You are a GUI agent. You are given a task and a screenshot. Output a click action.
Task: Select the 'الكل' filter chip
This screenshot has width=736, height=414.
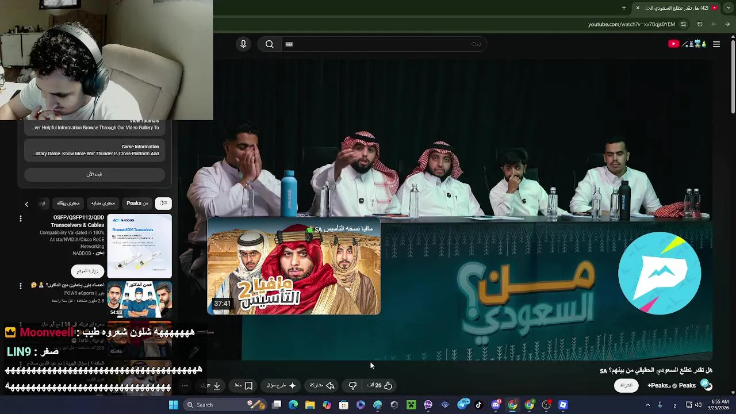tap(163, 203)
